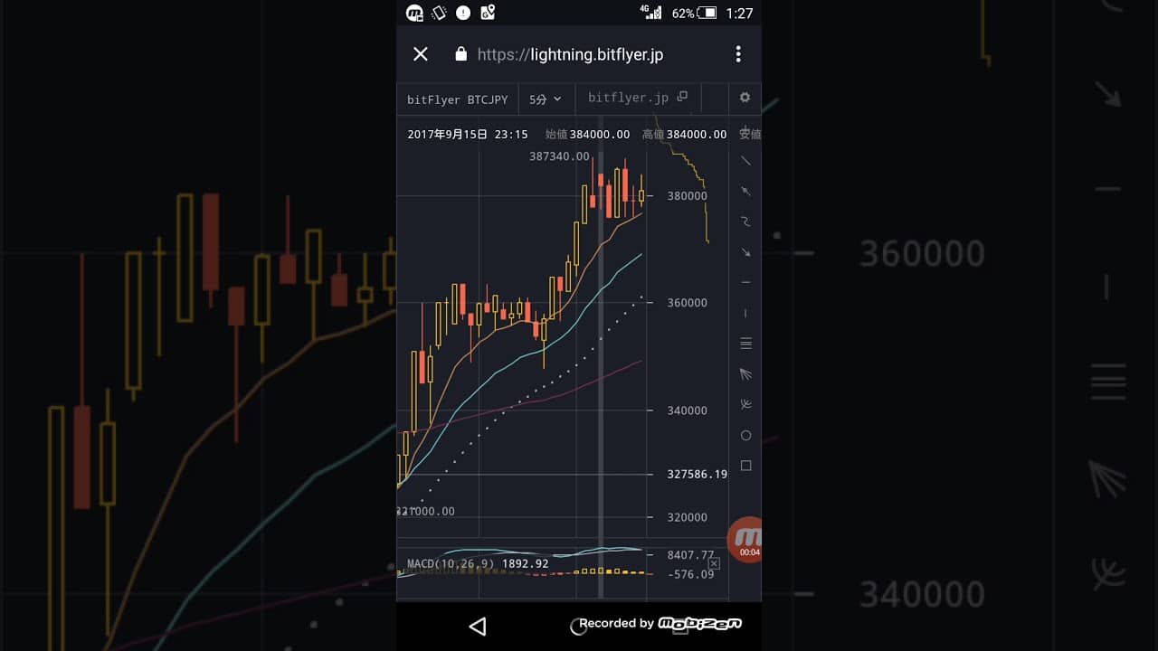The width and height of the screenshot is (1158, 651).
Task: Click the -576.09 MACD axis value
Action: (691, 574)
